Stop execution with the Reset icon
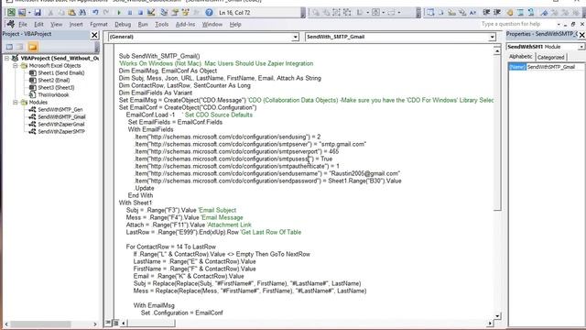 tap(140, 12)
